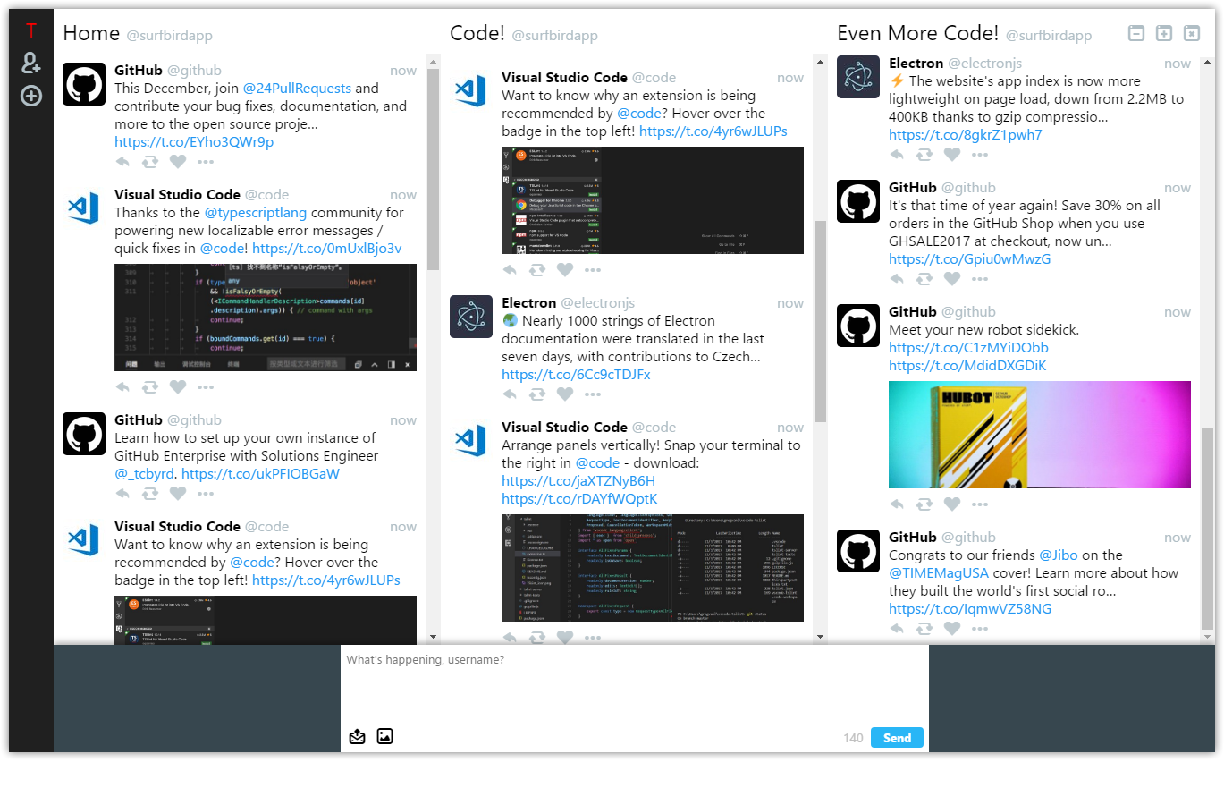The image size is (1224, 788).
Task: Send the tweet with Send button
Action: click(897, 738)
